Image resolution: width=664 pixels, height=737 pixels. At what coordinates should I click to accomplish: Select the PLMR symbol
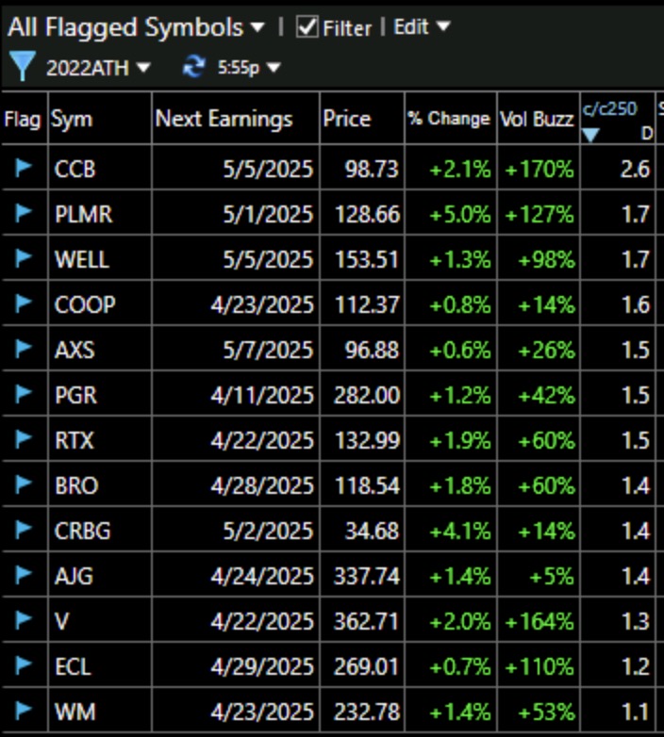pos(83,214)
